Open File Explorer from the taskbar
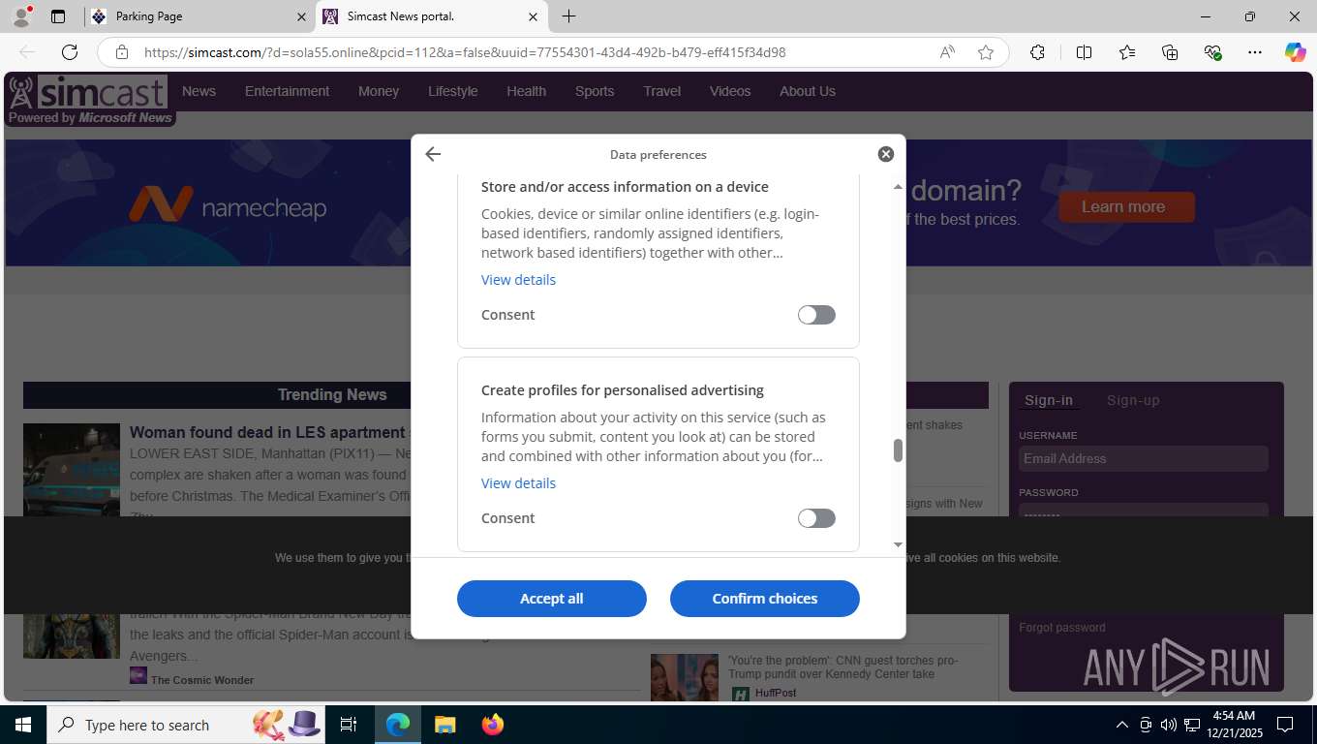This screenshot has width=1317, height=744. (x=444, y=725)
